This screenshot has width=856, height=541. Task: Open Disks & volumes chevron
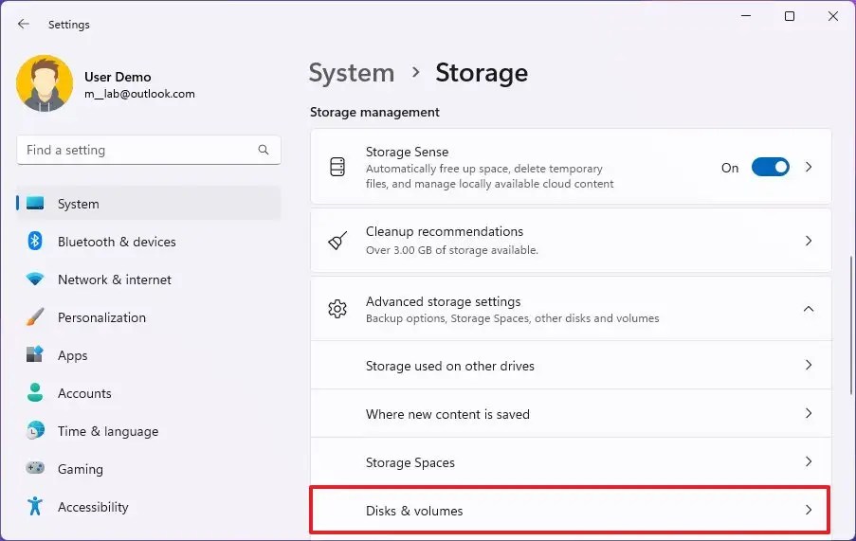click(x=809, y=510)
